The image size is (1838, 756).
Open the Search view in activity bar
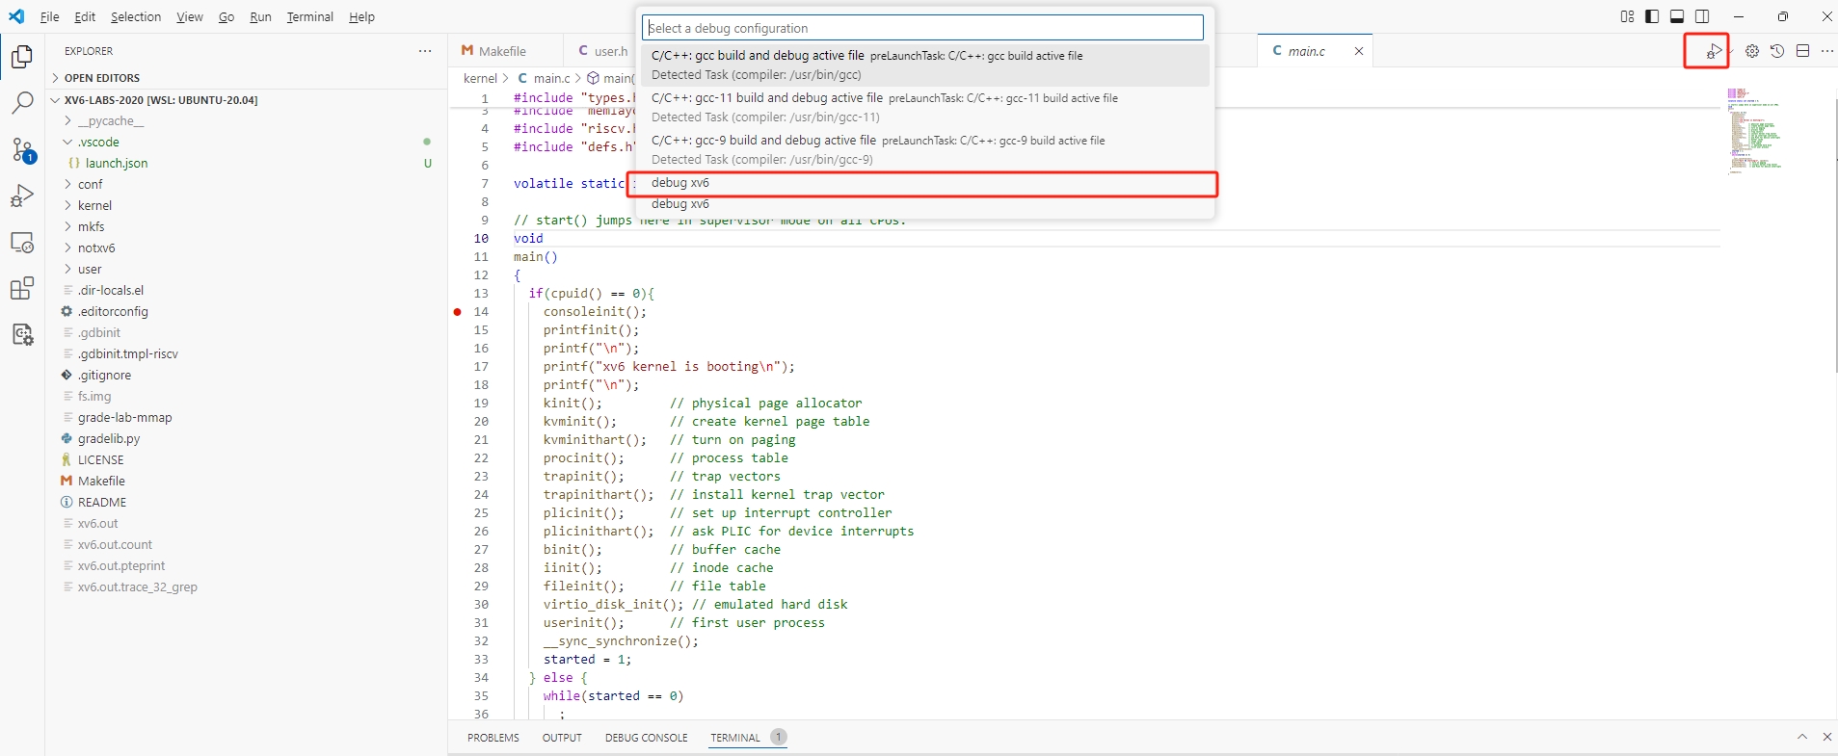tap(22, 103)
